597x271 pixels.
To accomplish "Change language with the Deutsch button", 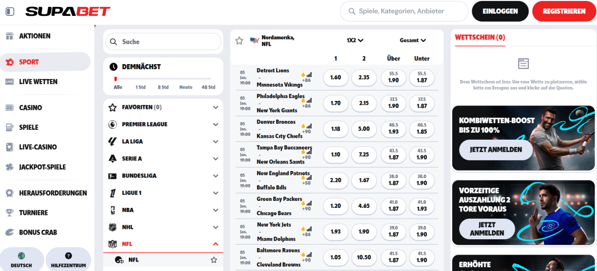I will pyautogui.click(x=21, y=259).
